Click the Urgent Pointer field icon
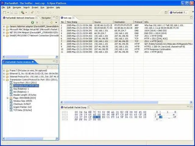Image resolution: width=195 pixels, height=146 pixels. point(11,107)
